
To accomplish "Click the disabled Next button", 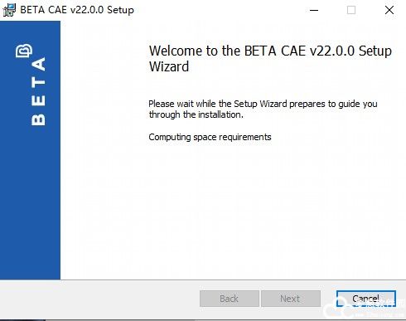I will pos(290,299).
